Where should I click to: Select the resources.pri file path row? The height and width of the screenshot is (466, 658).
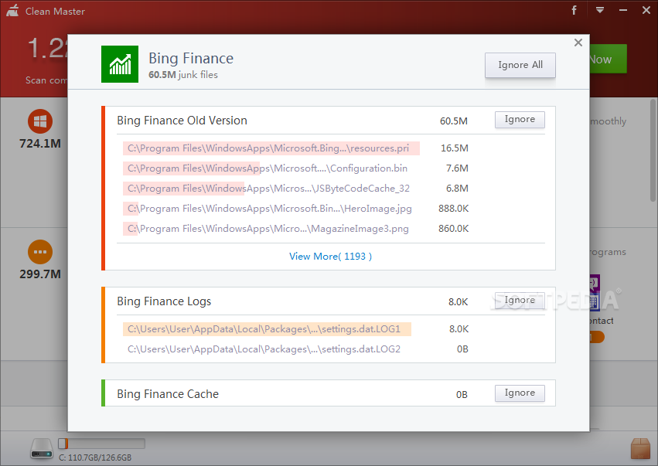(271, 148)
